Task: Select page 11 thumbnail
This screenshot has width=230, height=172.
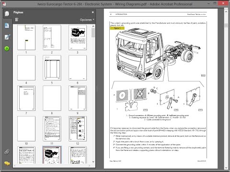Action: pos(52,129)
